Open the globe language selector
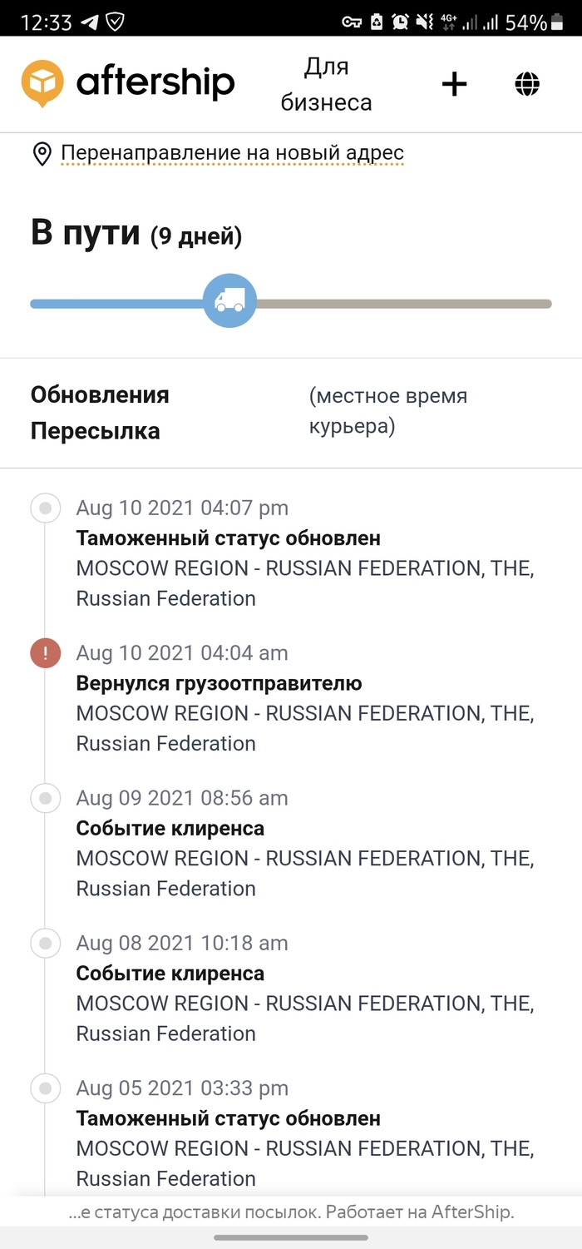Viewport: 582px width, 1249px height. tap(527, 83)
